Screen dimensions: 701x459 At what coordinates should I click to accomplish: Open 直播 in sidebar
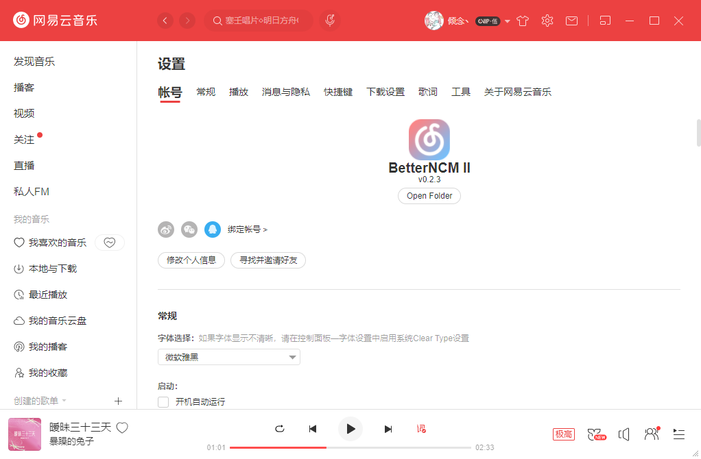point(24,166)
